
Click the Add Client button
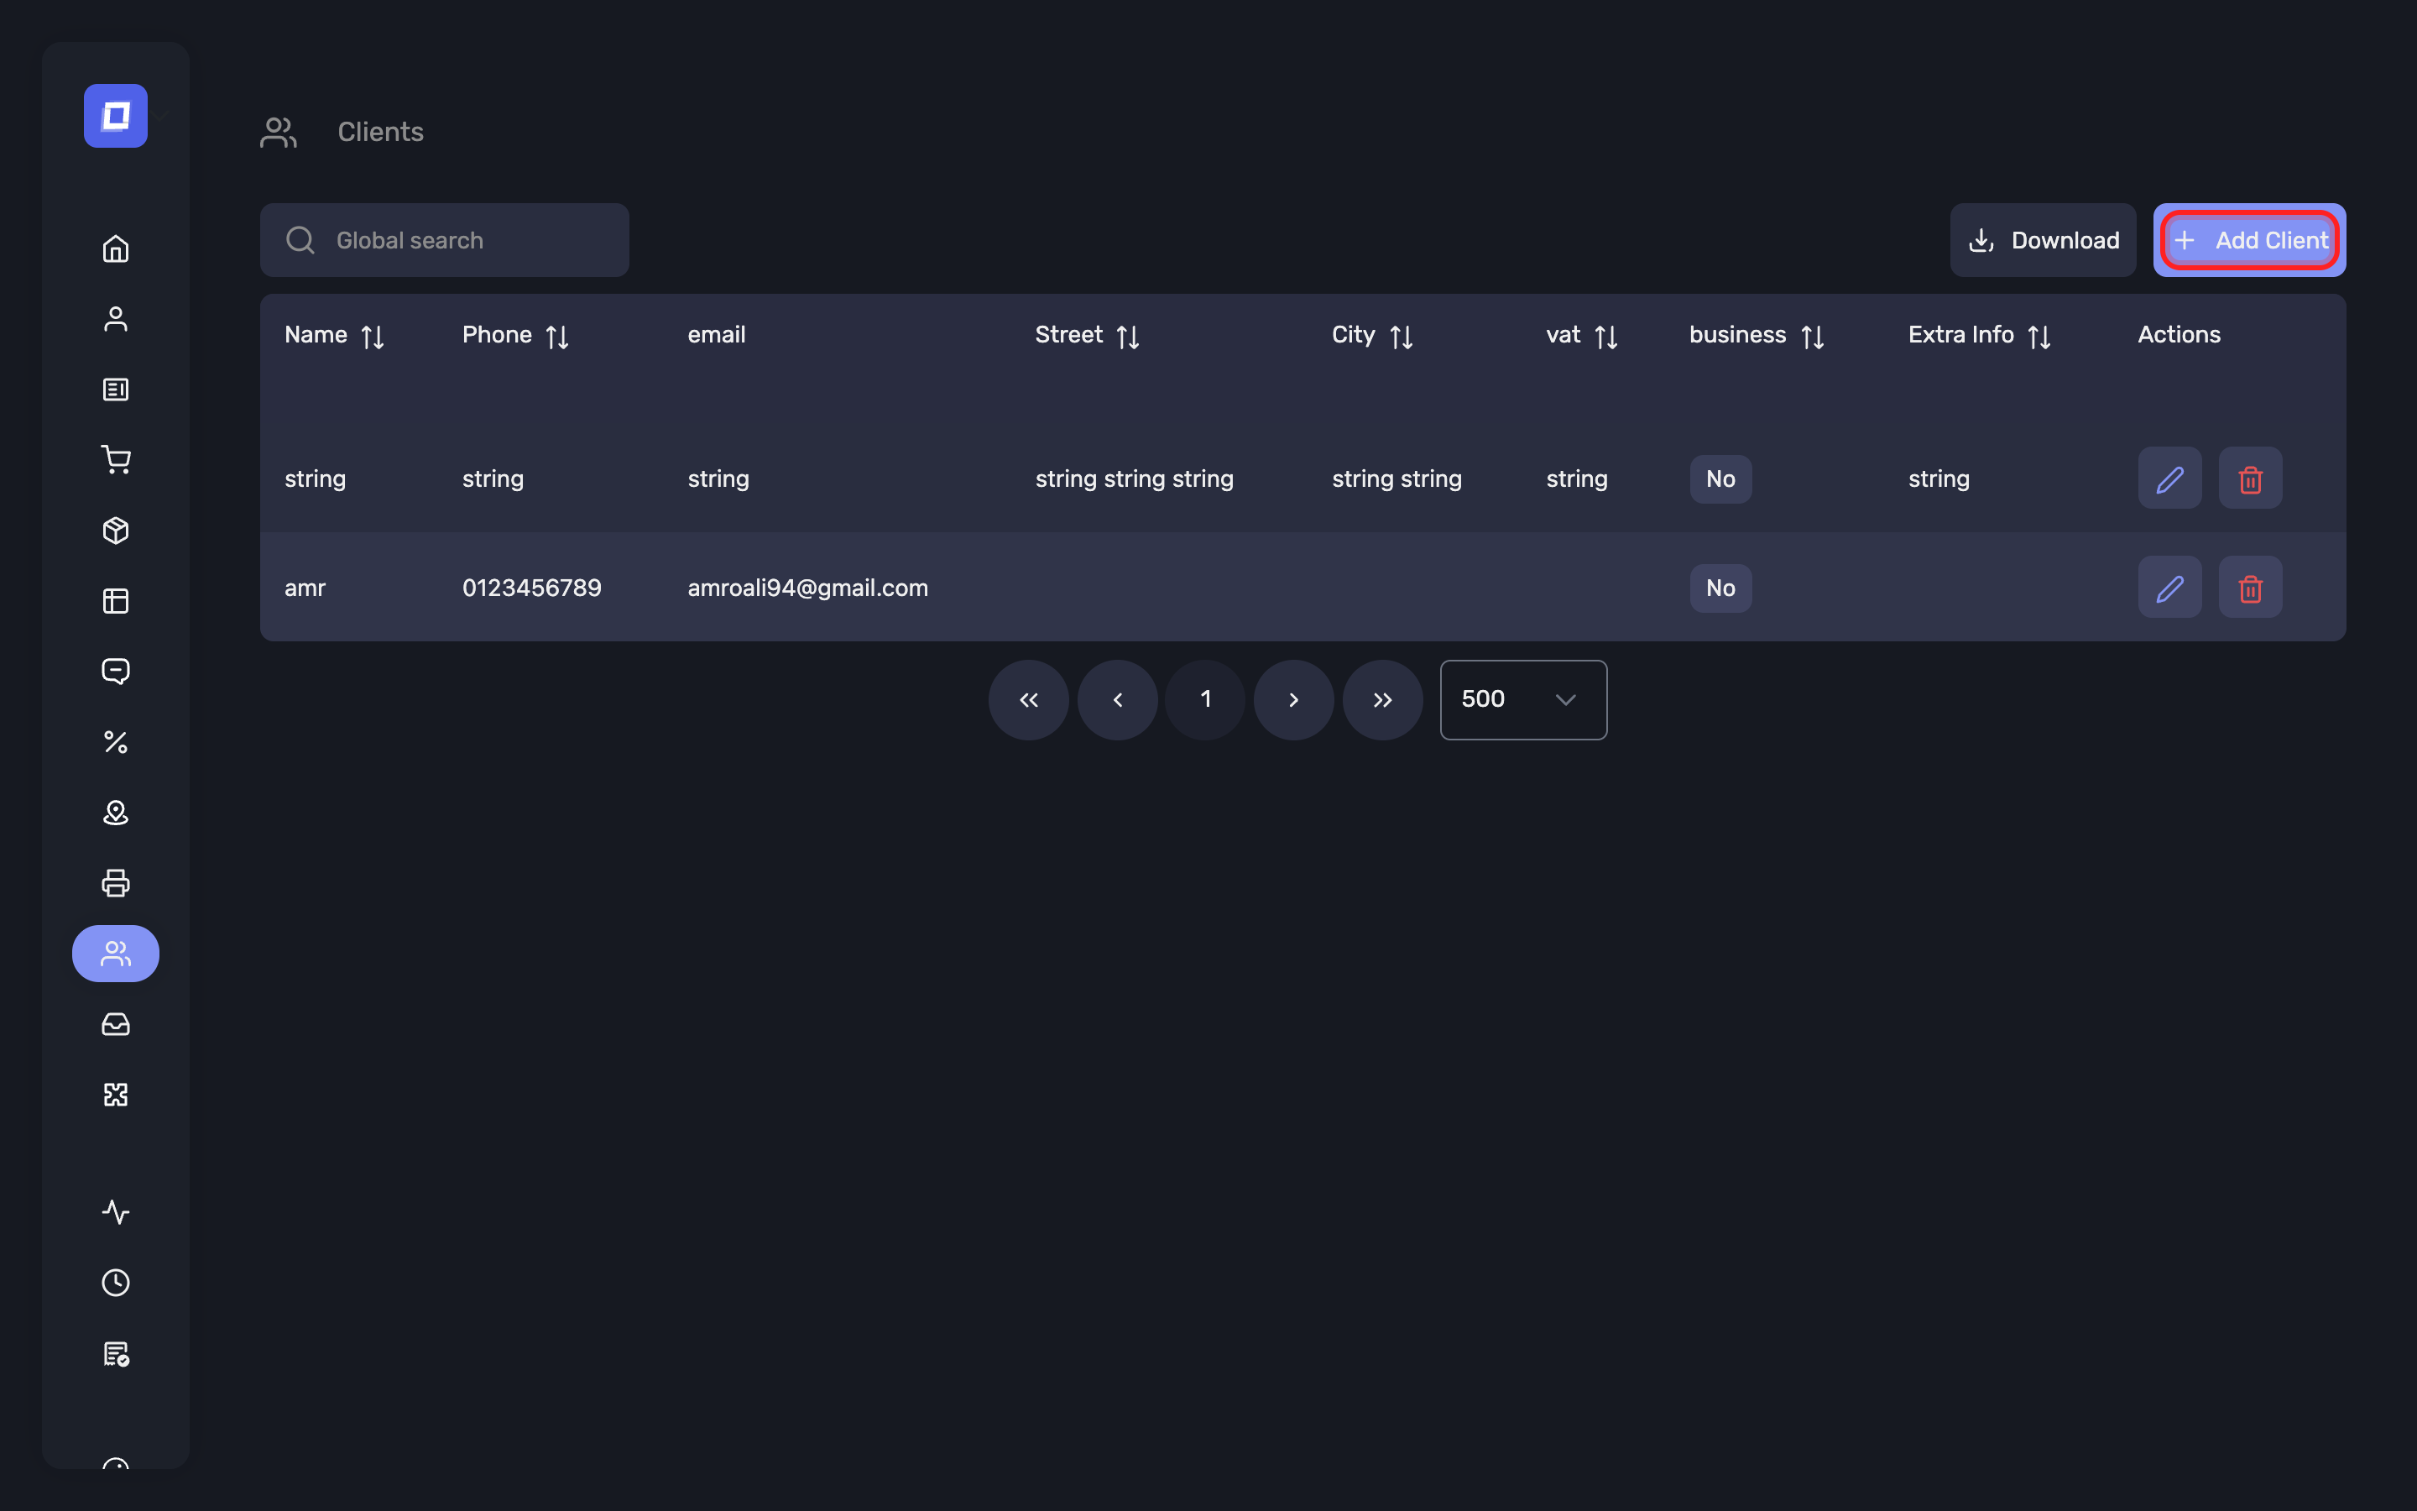[2249, 240]
